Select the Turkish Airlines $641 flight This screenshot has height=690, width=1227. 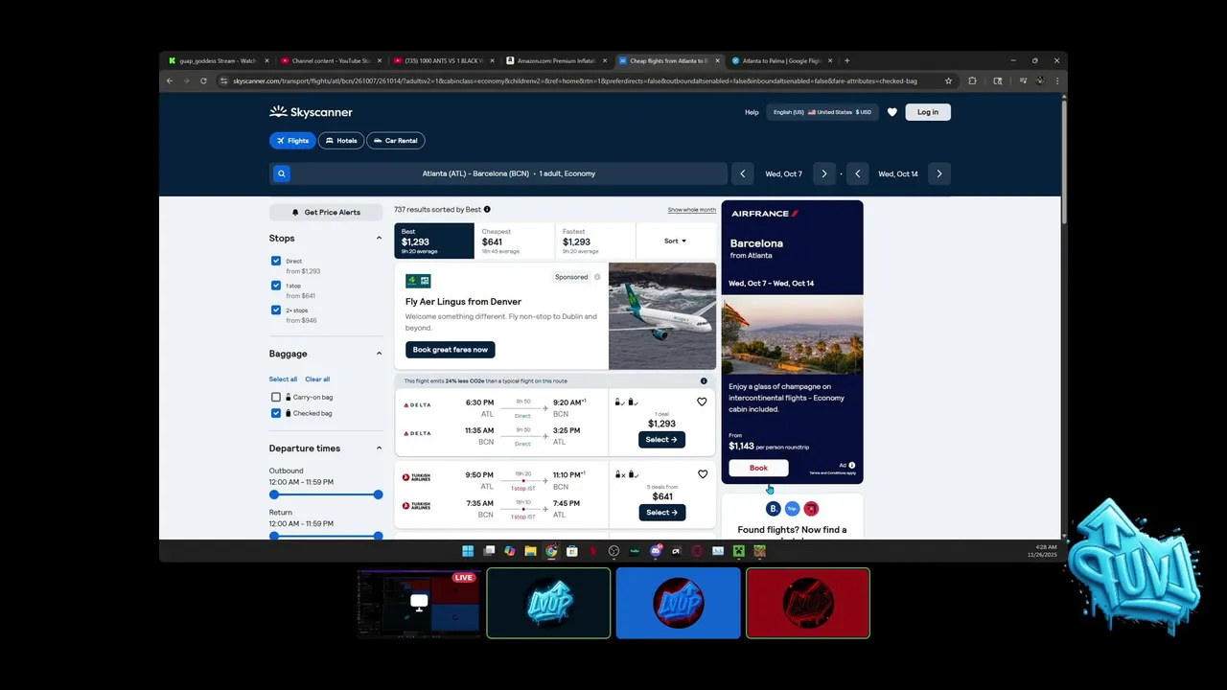(661, 513)
